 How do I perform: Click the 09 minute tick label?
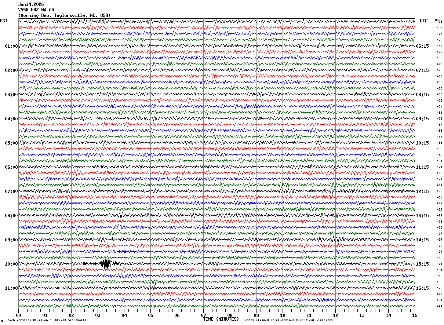click(256, 315)
